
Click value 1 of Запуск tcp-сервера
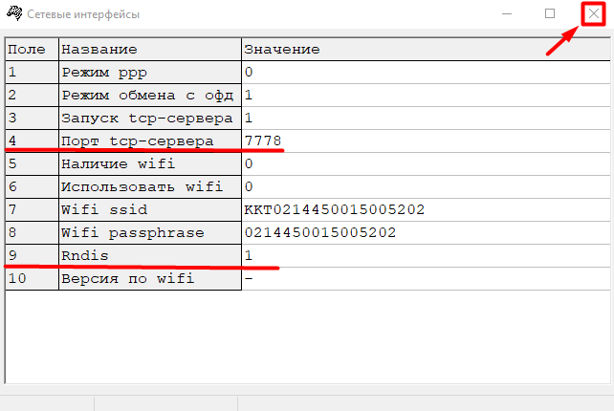pos(426,118)
